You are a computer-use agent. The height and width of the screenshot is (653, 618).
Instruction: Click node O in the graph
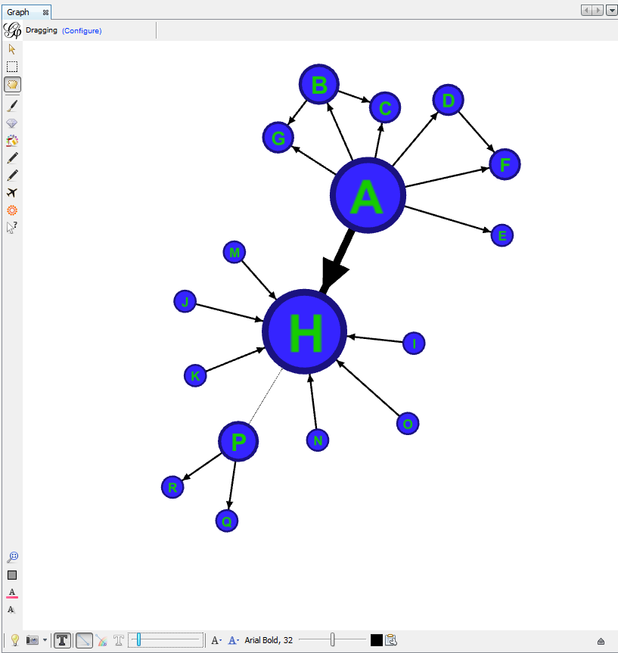click(408, 424)
